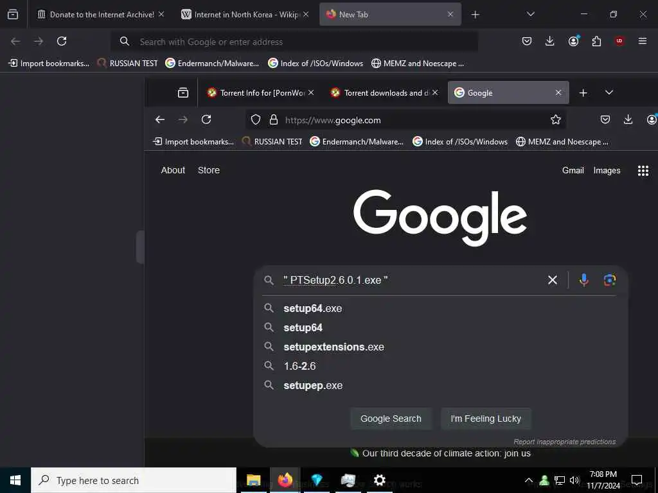Open File Explorer from taskbar
658x493 pixels.
253,480
